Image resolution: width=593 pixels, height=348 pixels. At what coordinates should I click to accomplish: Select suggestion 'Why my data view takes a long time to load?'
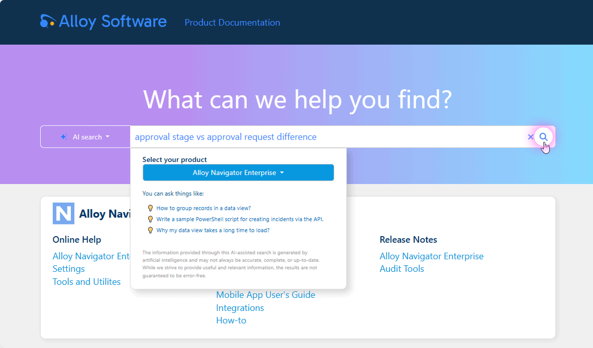(x=213, y=230)
